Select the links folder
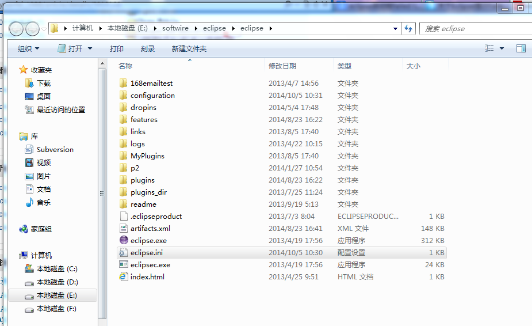The width and height of the screenshot is (532, 326). pyautogui.click(x=138, y=131)
